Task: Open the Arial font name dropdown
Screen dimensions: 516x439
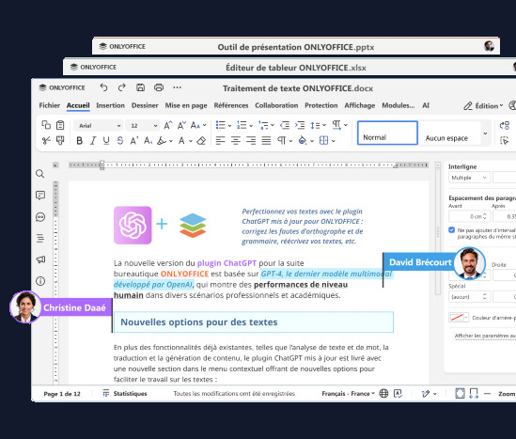Action: [x=99, y=126]
